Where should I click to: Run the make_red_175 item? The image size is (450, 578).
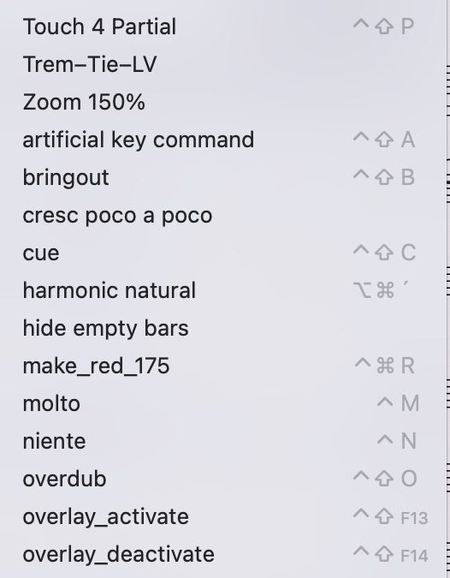pos(222,366)
